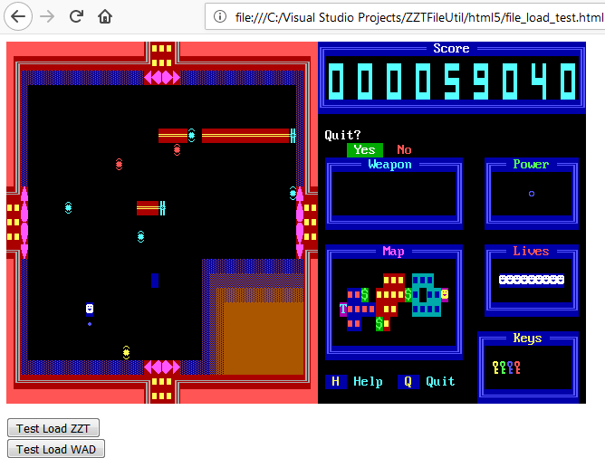The image size is (605, 458).
Task: Click the address bar URL field
Action: tap(419, 17)
